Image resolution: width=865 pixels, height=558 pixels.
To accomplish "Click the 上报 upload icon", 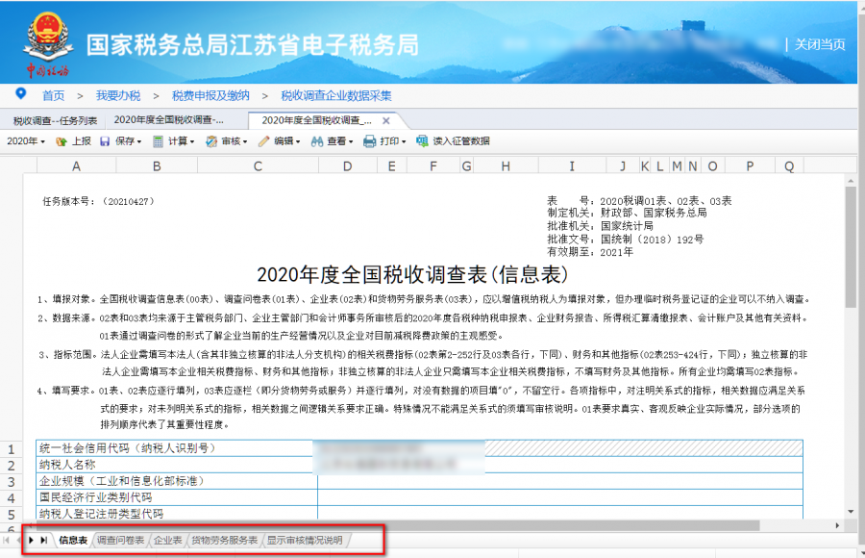I will pos(62,141).
